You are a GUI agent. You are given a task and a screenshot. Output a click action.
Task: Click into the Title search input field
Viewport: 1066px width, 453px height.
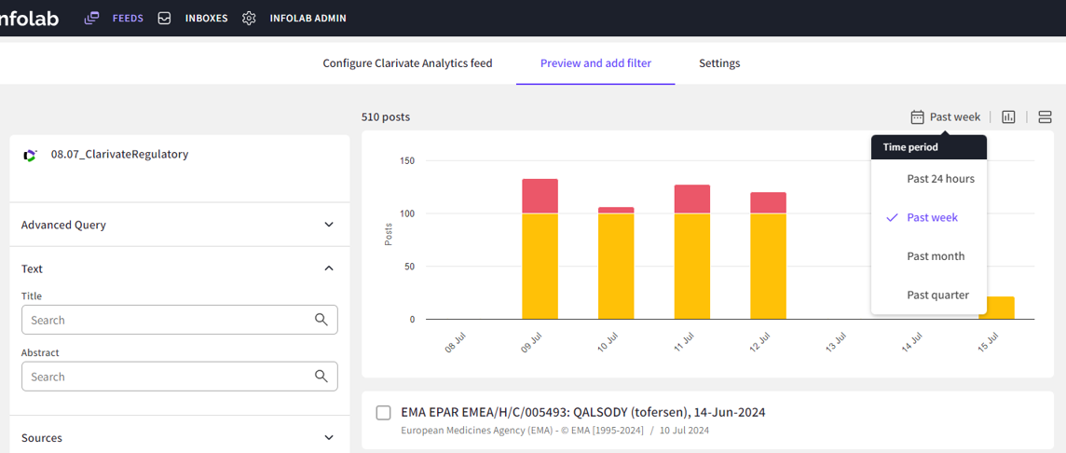pos(168,320)
